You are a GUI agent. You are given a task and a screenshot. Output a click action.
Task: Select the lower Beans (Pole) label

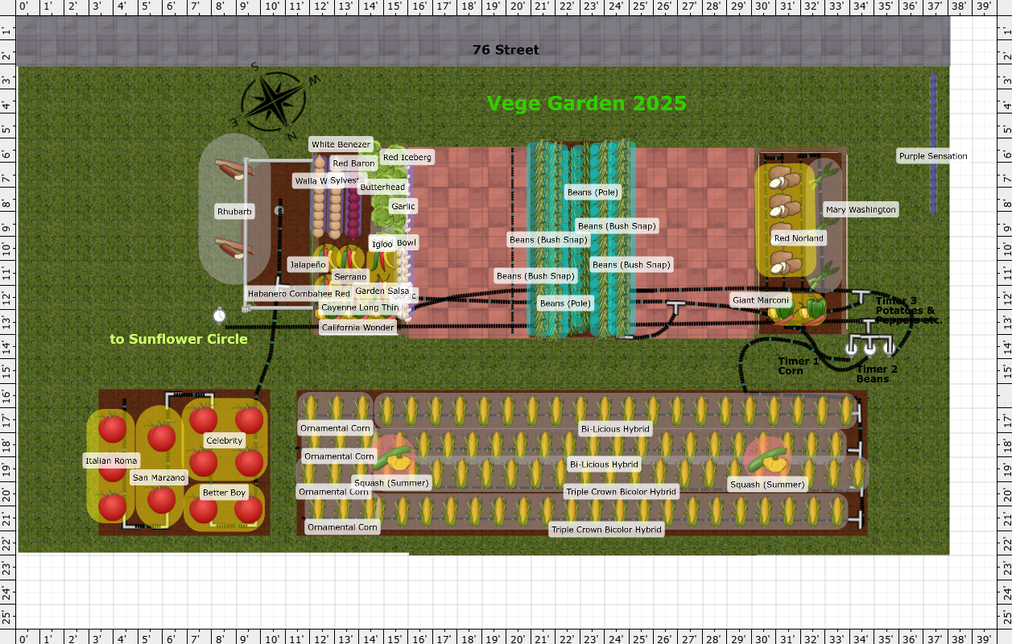(x=566, y=303)
